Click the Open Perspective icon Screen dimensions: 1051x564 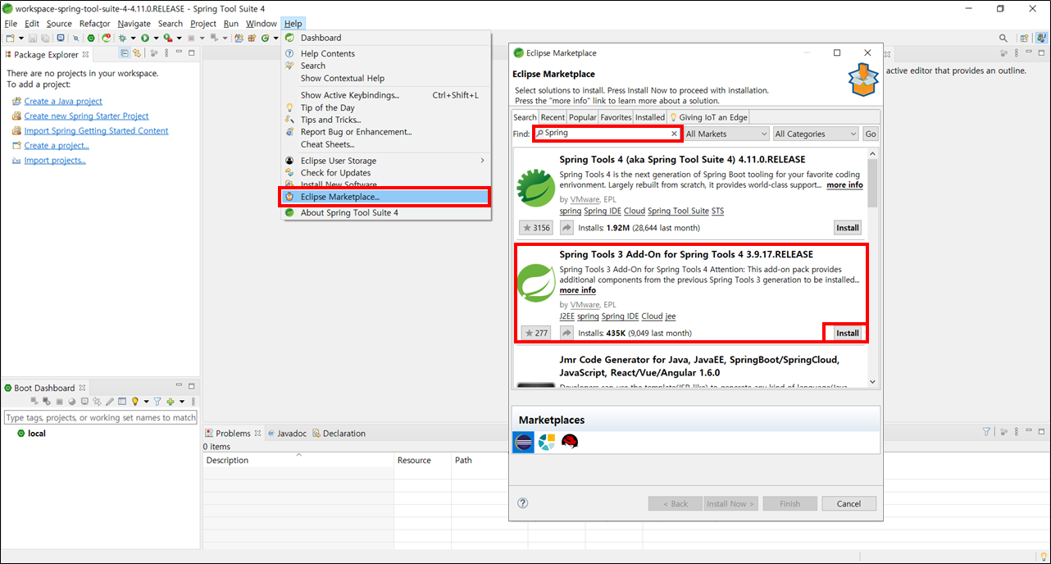tap(1024, 38)
